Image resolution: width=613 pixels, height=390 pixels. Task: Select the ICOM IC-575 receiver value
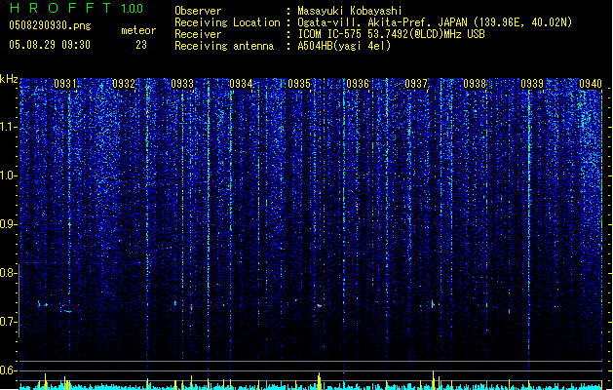point(391,34)
